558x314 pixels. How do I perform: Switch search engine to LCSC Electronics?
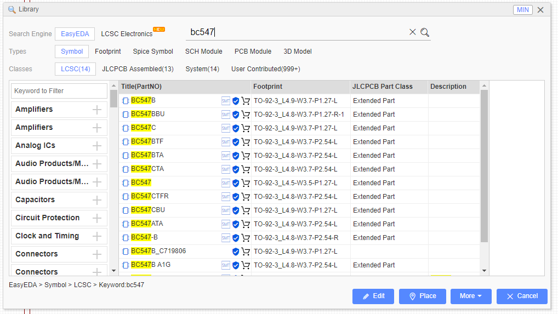pyautogui.click(x=127, y=34)
